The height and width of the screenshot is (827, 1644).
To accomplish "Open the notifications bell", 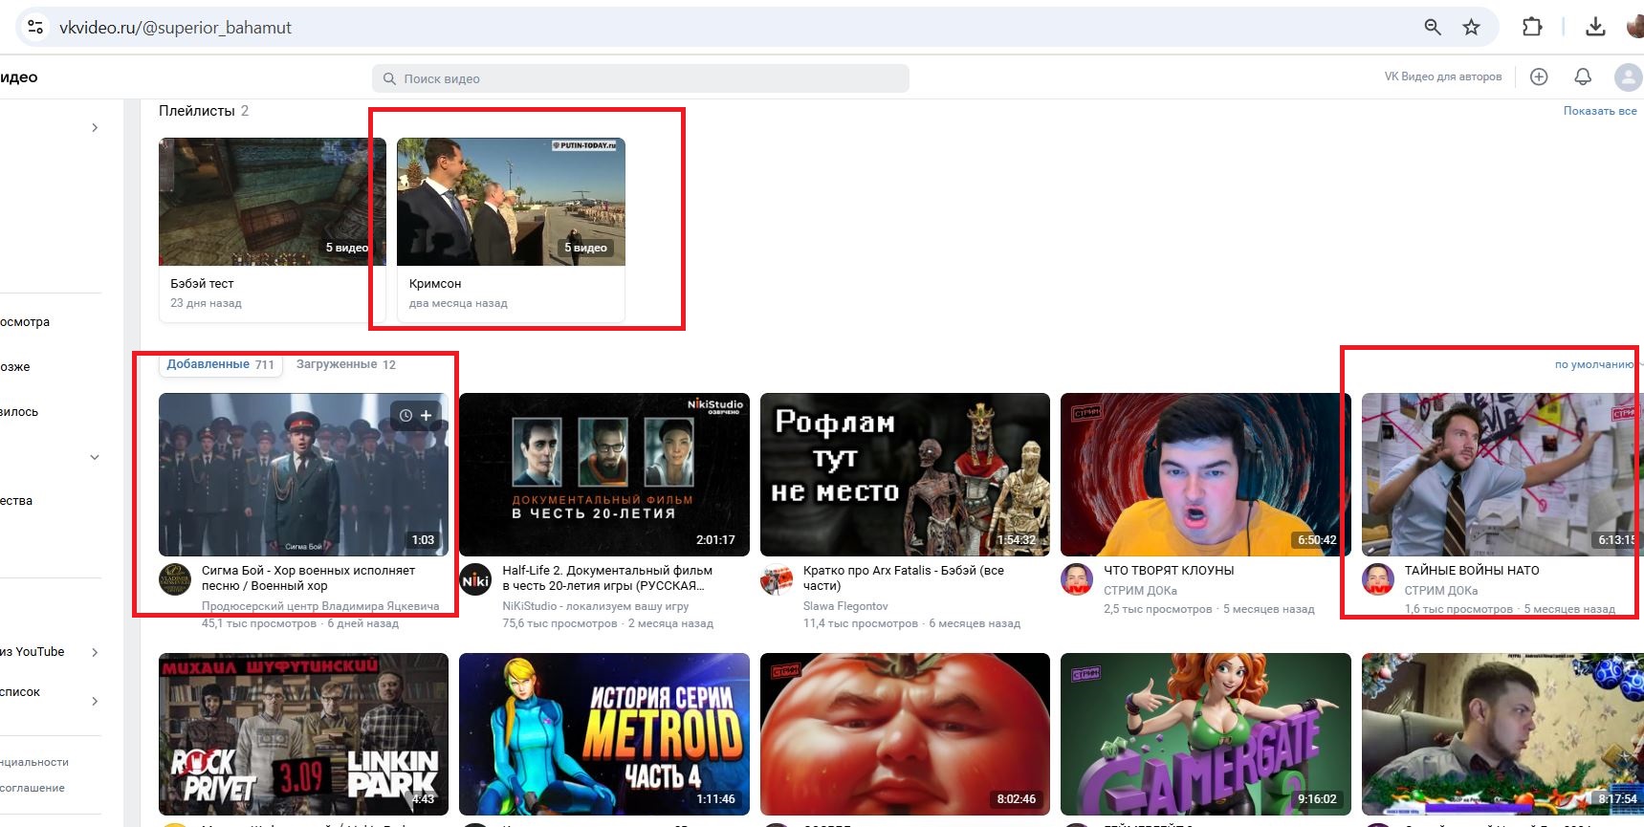I will click(x=1583, y=76).
